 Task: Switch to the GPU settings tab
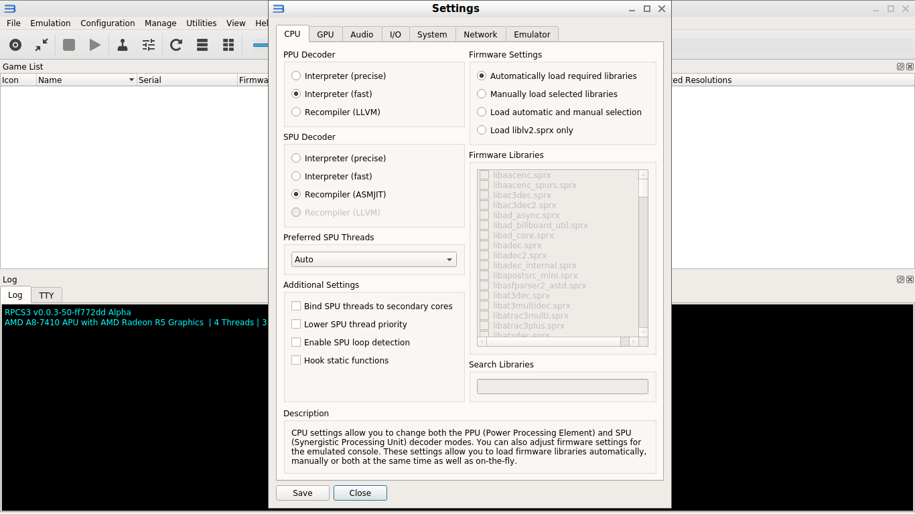point(325,33)
